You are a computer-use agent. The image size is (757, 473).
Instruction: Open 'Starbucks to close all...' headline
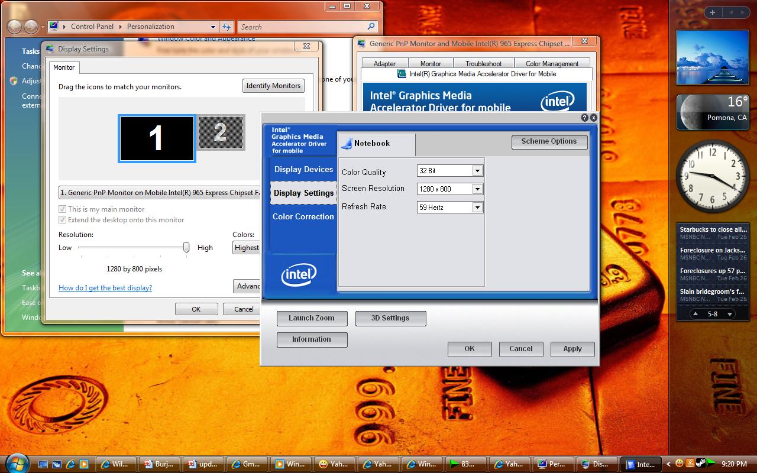pos(713,229)
